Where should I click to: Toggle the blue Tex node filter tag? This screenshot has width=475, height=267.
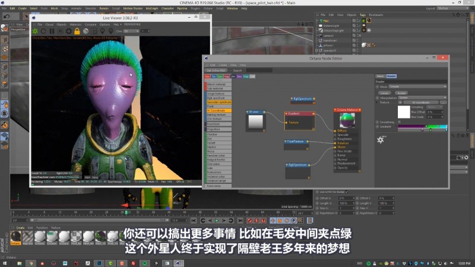214,77
